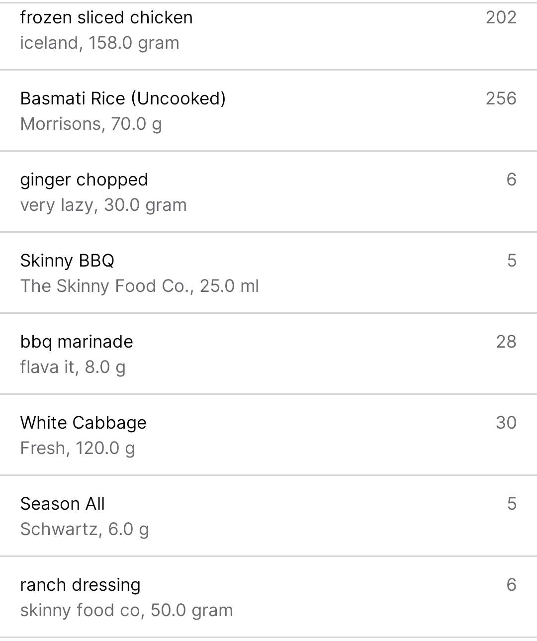Tap the ranch dressing item
The height and width of the screenshot is (641, 537).
coord(268,597)
